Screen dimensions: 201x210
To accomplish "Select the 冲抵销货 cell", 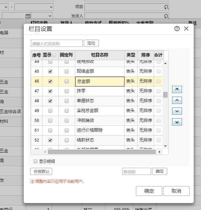I will point(100,121).
